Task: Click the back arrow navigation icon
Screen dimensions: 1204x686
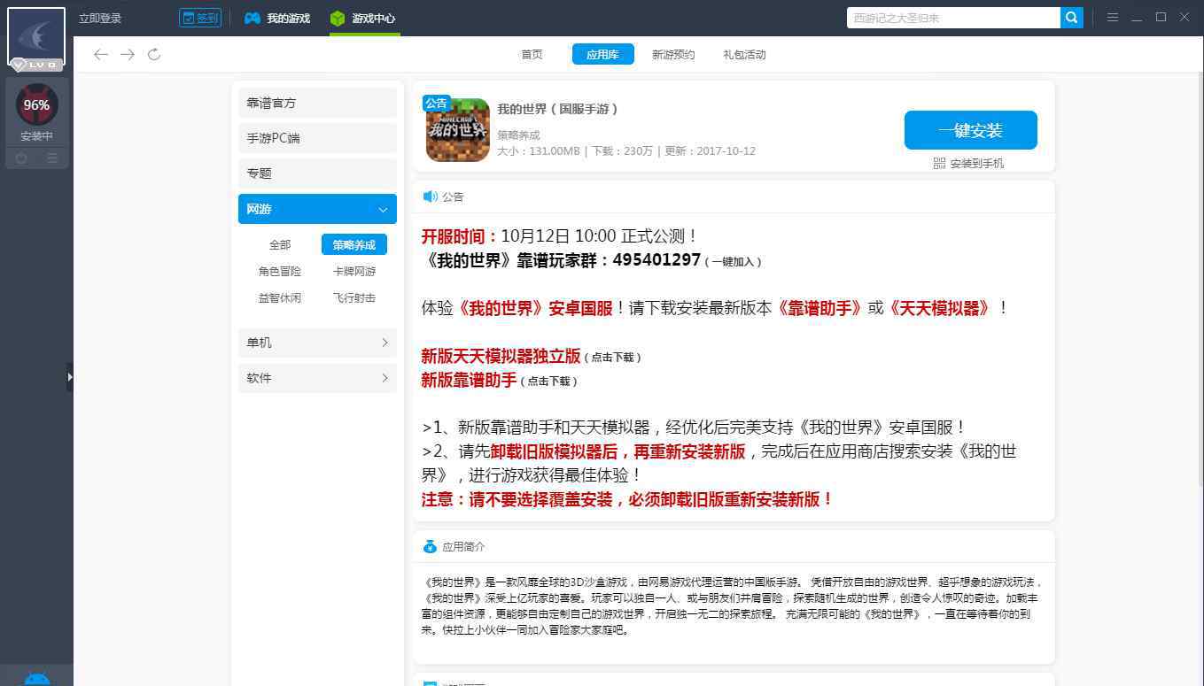Action: tap(101, 55)
